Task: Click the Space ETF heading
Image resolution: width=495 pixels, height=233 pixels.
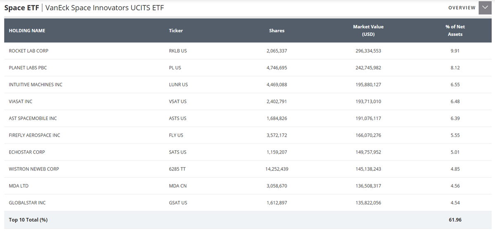Action: click(21, 8)
